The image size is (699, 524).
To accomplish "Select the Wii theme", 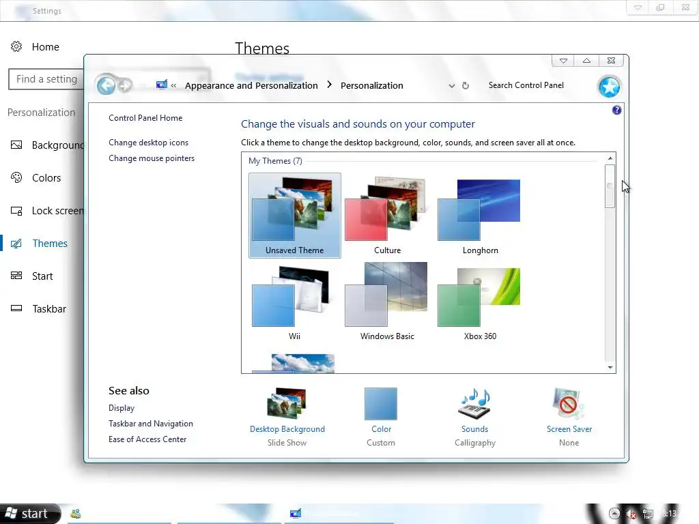I will (295, 302).
